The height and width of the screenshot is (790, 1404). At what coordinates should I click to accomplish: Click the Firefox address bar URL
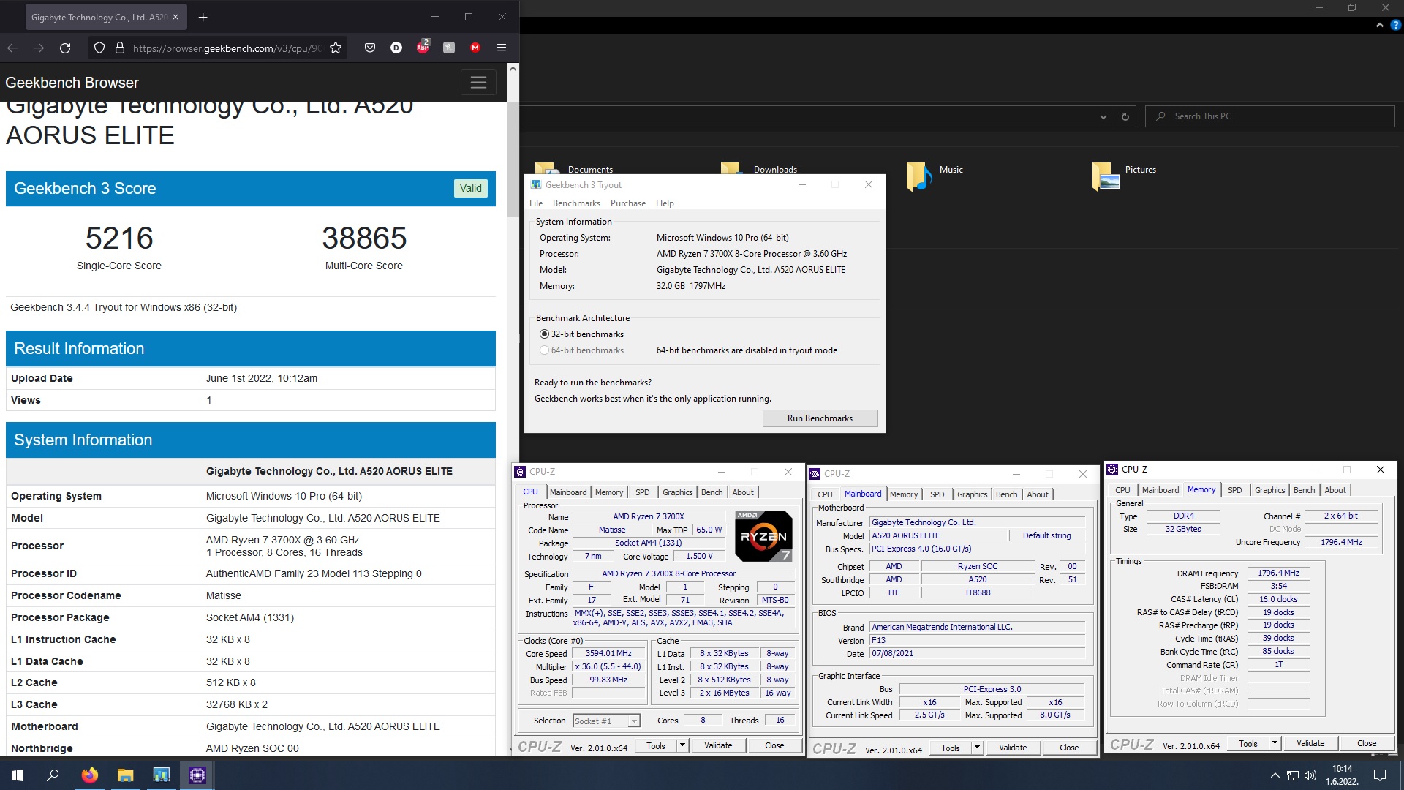[x=227, y=48]
